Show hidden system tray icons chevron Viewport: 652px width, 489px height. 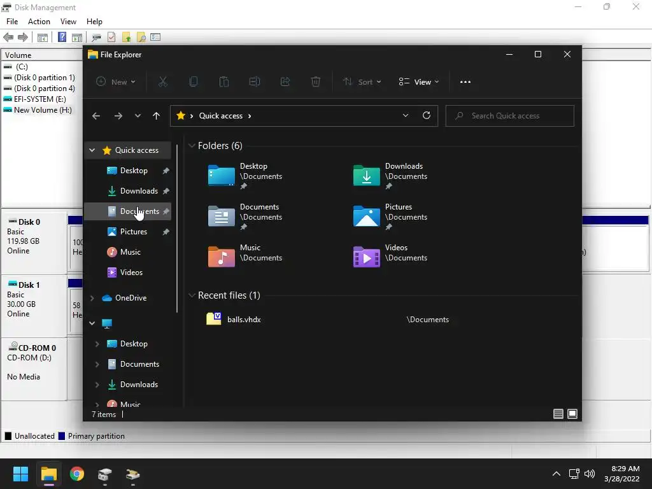[x=556, y=474]
